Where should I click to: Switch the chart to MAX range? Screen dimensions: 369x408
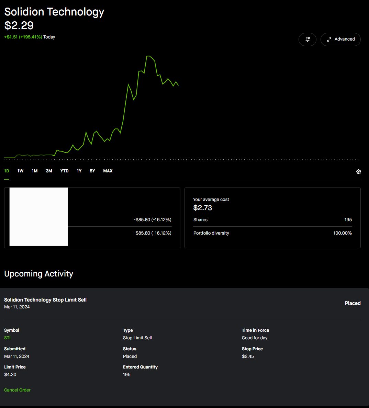click(108, 171)
